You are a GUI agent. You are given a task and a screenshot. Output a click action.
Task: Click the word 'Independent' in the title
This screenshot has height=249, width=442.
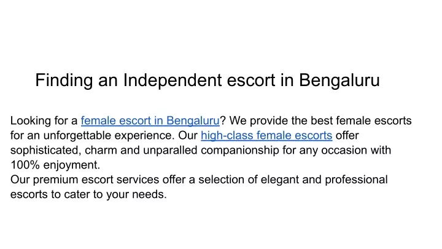[173, 80]
